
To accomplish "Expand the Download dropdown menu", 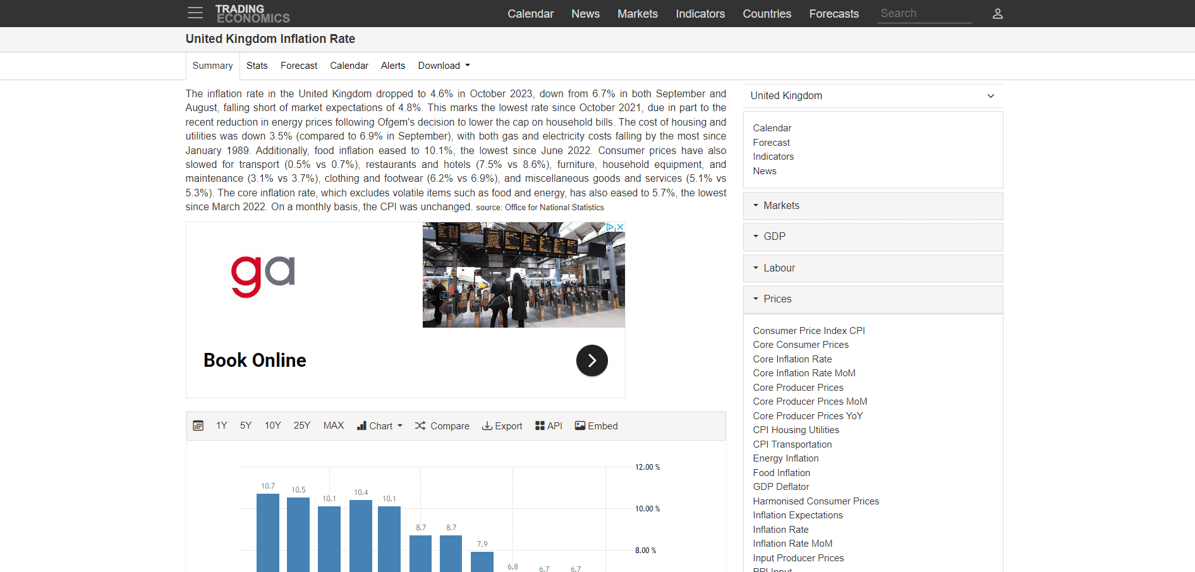I will coord(444,66).
